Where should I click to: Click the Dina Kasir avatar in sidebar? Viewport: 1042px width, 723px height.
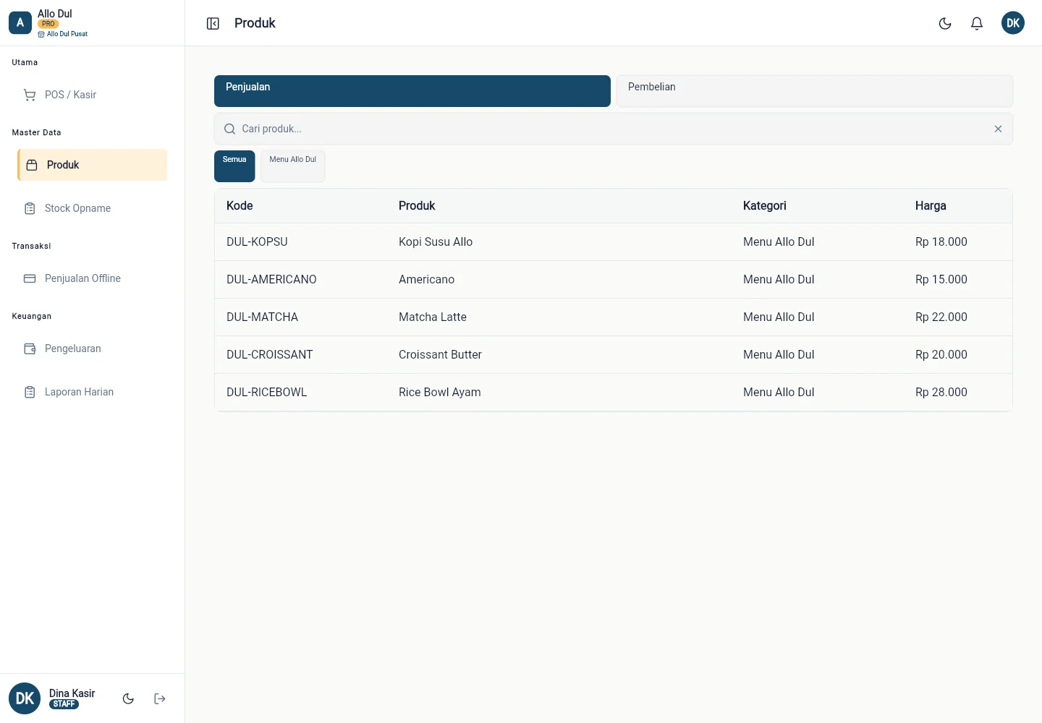pyautogui.click(x=25, y=698)
